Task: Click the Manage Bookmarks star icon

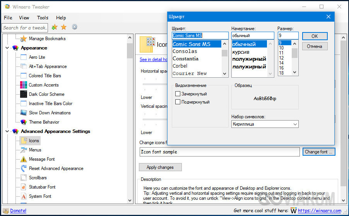Action: 23,39
